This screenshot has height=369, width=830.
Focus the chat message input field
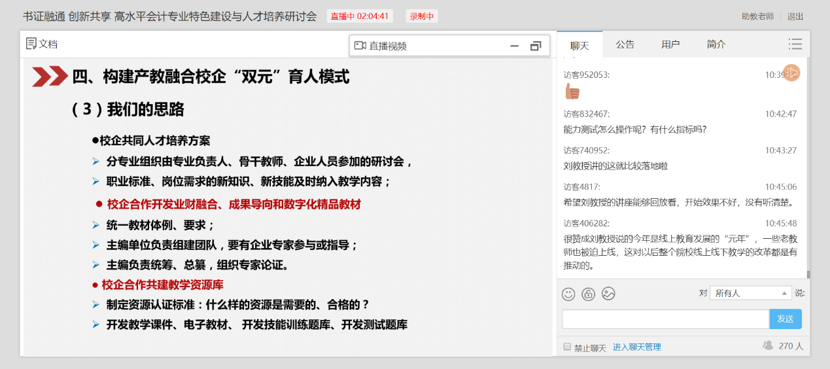pos(665,319)
